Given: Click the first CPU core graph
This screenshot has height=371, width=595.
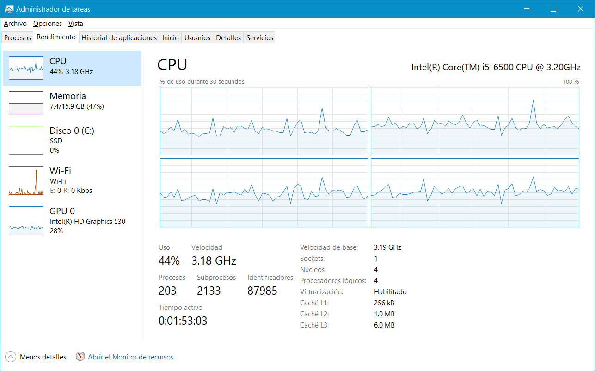Looking at the screenshot, I should (264, 121).
